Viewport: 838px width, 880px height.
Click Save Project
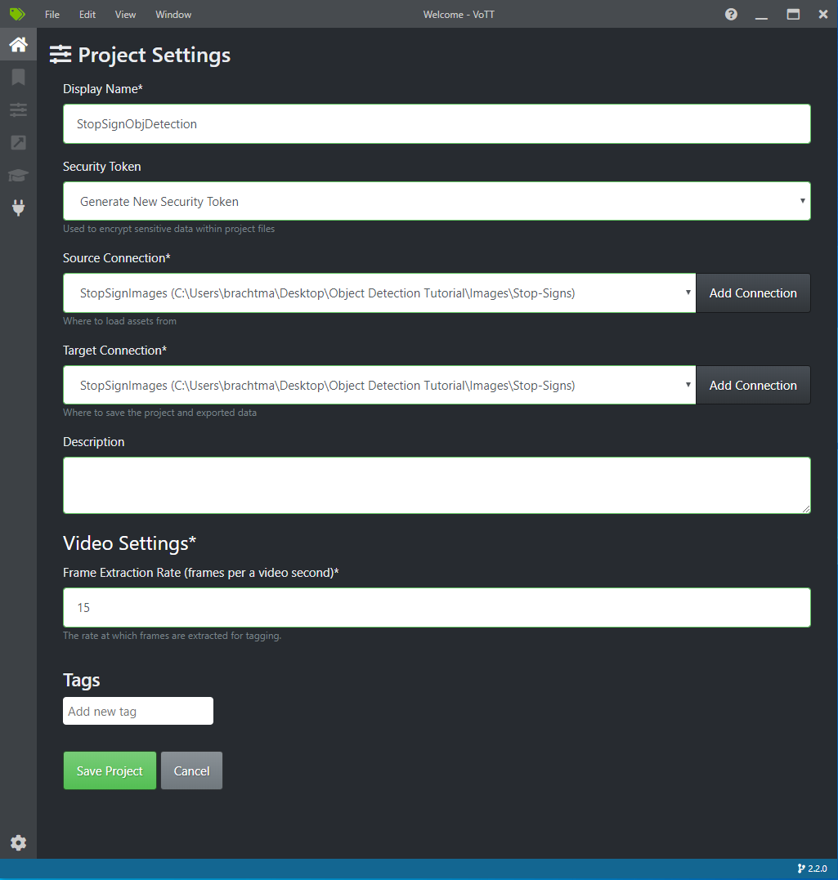pos(110,770)
